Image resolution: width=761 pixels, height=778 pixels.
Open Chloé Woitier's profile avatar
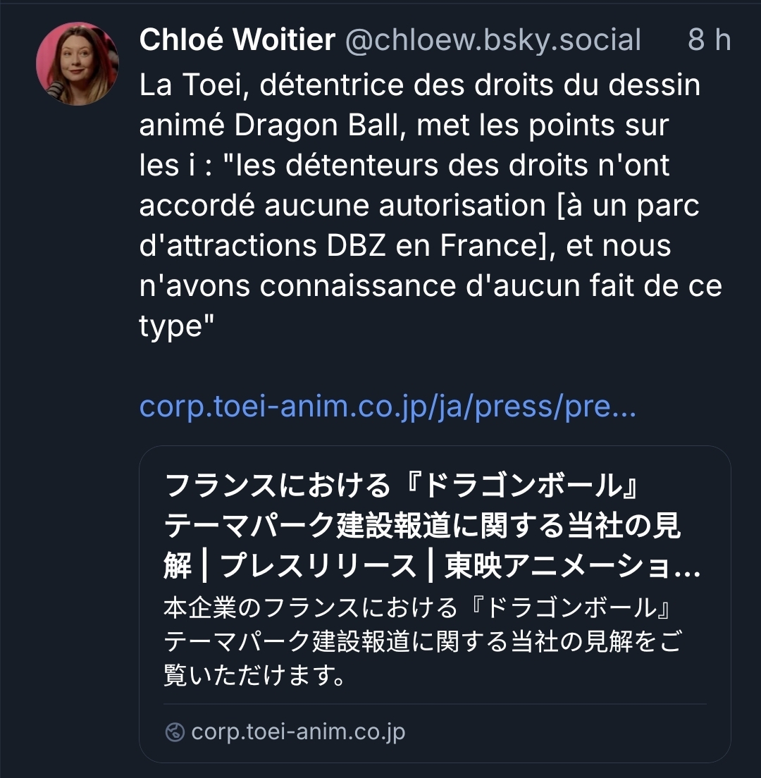coord(78,63)
